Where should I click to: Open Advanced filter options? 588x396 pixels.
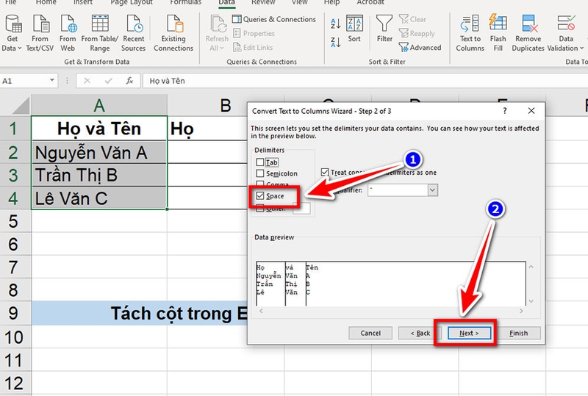click(x=420, y=48)
